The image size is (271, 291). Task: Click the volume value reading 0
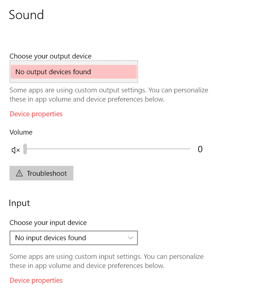click(200, 149)
